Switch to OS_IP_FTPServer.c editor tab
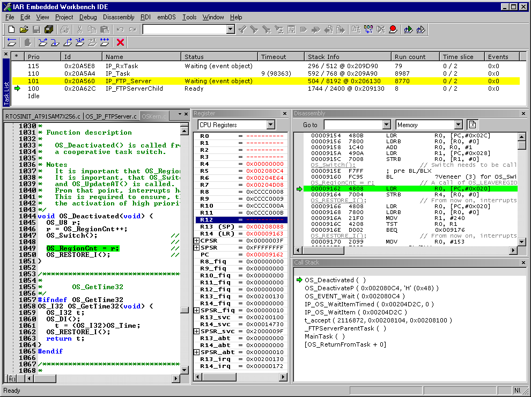The width and height of the screenshot is (531, 397). [110, 116]
